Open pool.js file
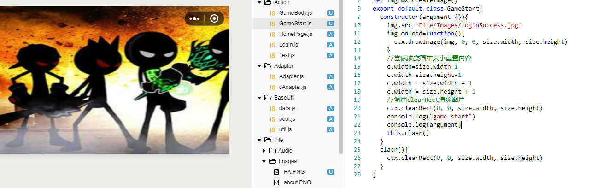The image size is (598, 188). point(287,119)
